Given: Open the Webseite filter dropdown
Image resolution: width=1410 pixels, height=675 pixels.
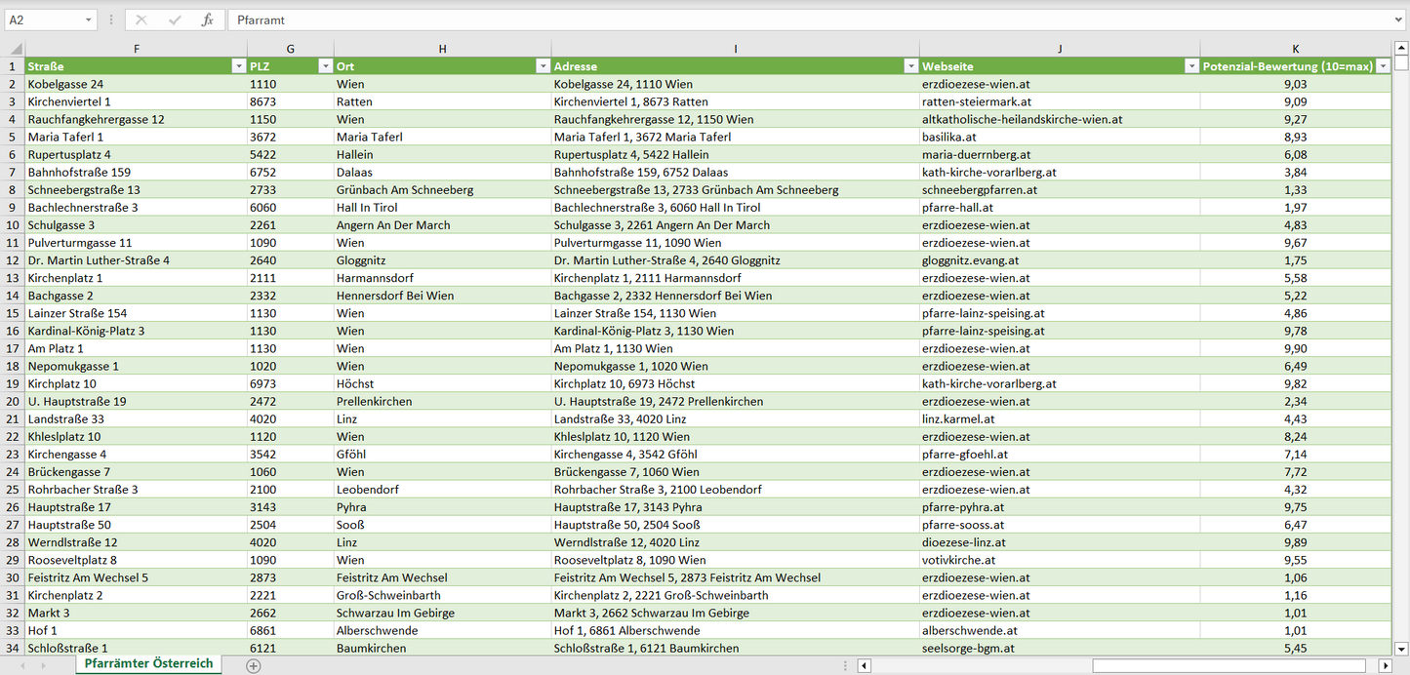Looking at the screenshot, I should coord(1190,66).
